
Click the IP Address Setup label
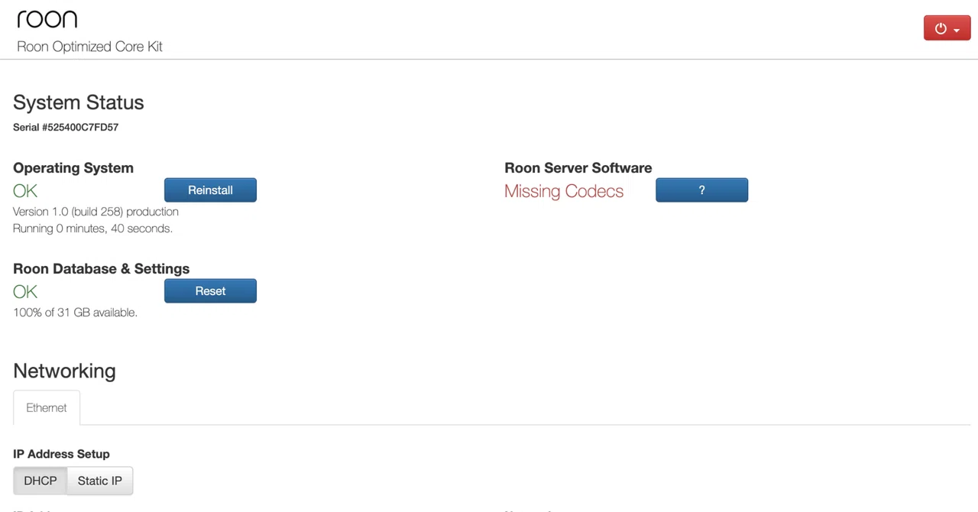coord(61,454)
